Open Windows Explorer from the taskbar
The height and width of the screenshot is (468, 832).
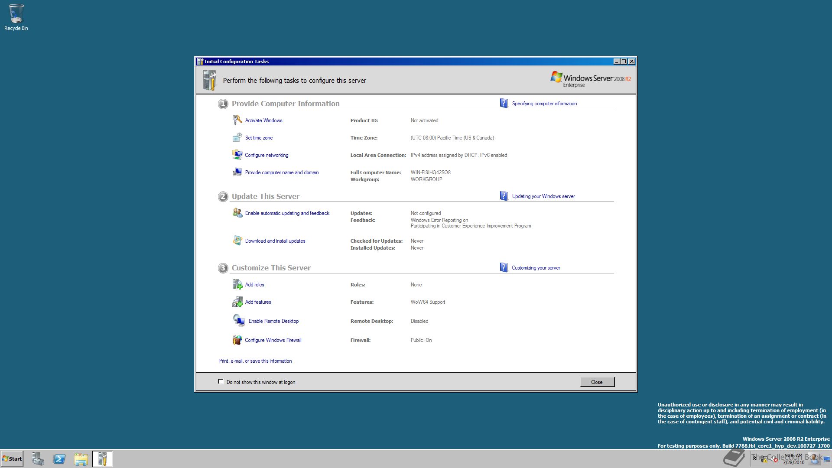[x=81, y=459]
